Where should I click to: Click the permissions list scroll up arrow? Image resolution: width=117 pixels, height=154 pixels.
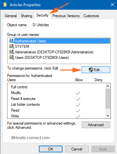tap(108, 86)
